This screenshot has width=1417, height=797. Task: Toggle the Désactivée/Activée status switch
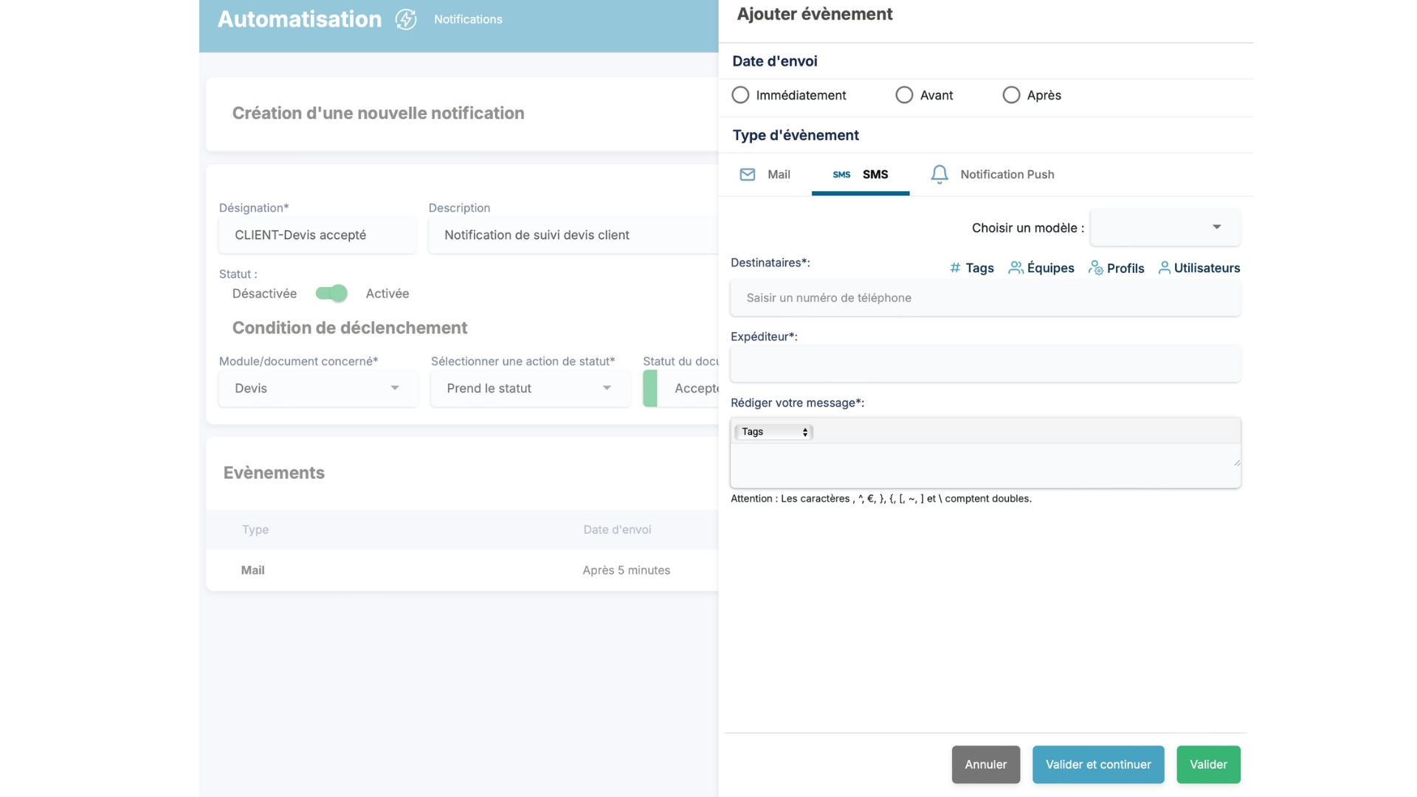click(x=331, y=293)
